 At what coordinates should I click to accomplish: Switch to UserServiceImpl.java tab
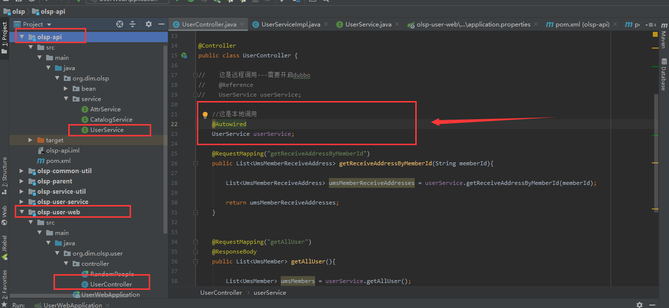point(291,25)
